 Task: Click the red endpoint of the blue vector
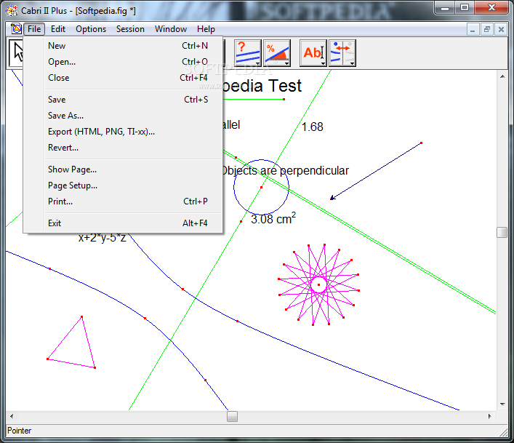coord(421,143)
